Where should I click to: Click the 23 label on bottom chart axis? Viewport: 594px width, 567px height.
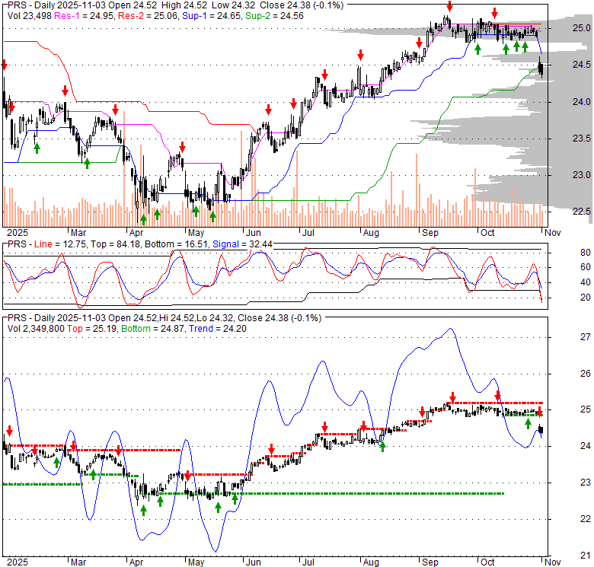coord(586,483)
